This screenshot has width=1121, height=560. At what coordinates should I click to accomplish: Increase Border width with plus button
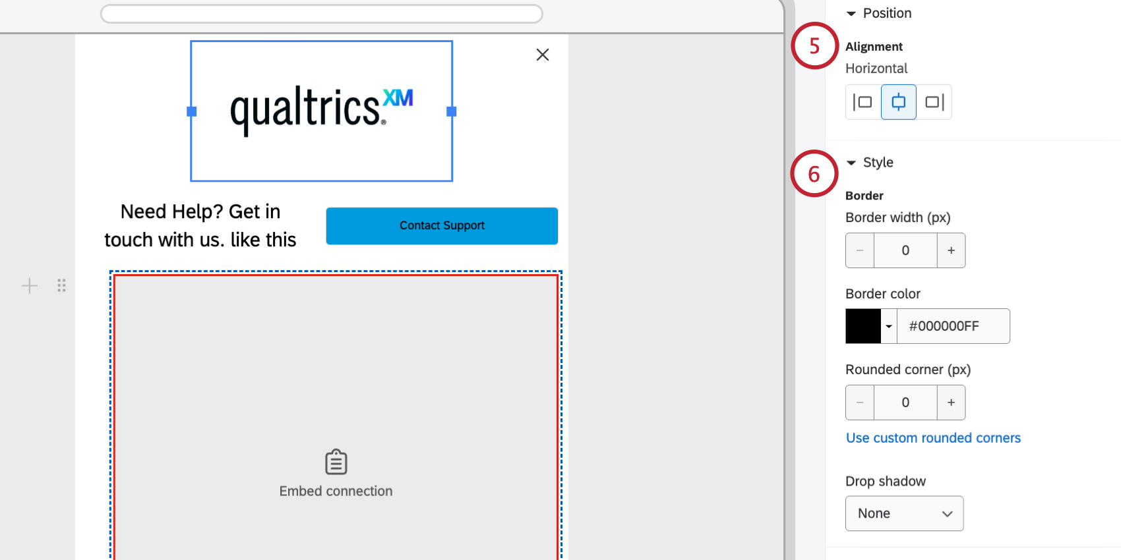(x=951, y=250)
